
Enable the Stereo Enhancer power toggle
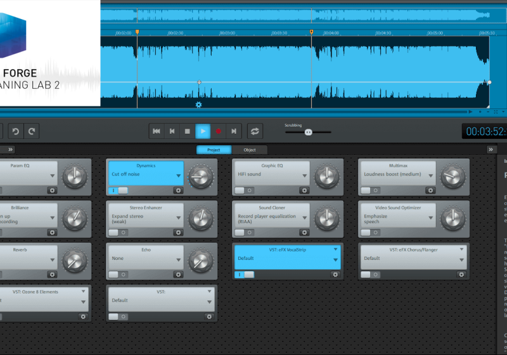point(118,233)
